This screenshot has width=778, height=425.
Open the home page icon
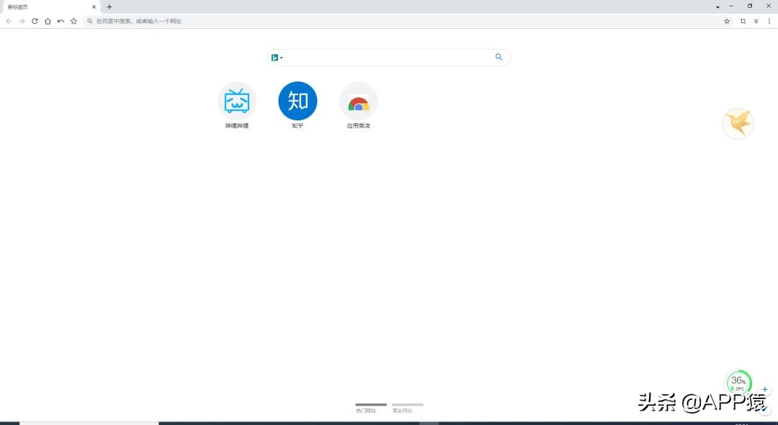48,22
